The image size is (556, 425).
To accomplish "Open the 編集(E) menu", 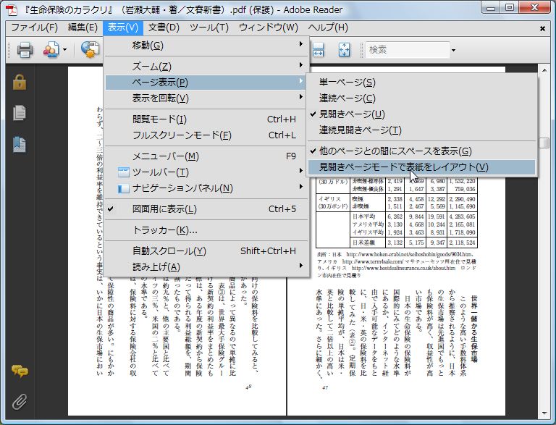I will (x=83, y=28).
